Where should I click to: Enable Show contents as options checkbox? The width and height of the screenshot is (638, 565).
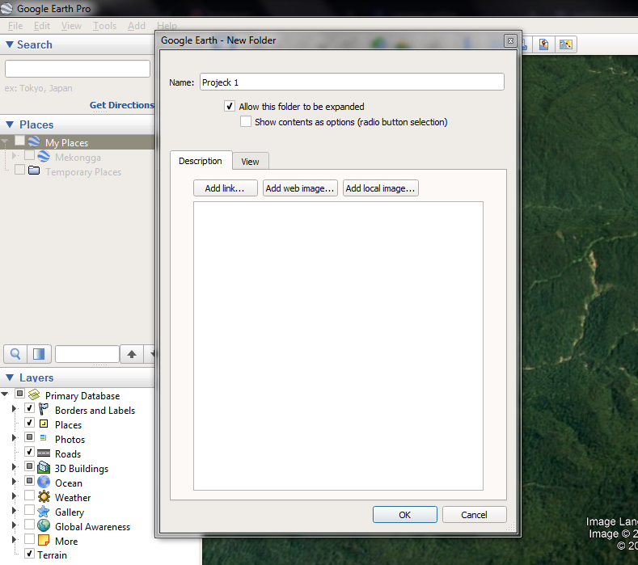(x=245, y=121)
